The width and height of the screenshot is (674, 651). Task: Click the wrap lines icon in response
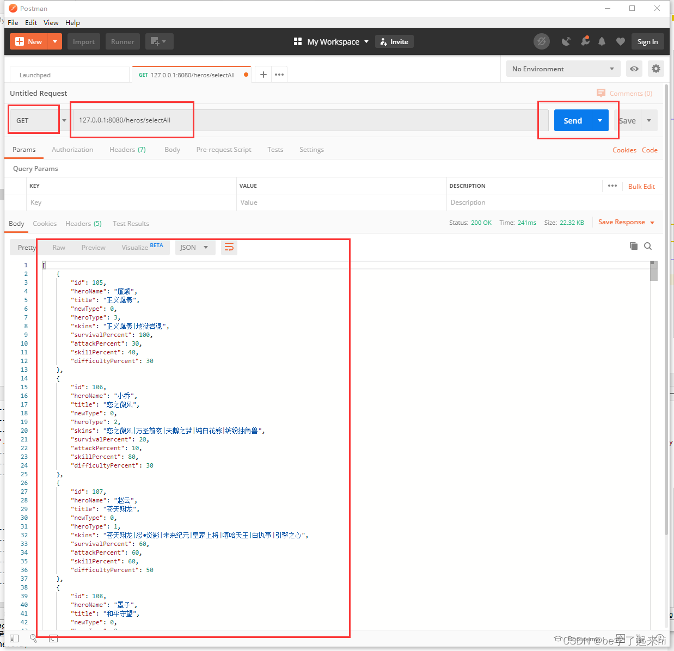tap(229, 248)
